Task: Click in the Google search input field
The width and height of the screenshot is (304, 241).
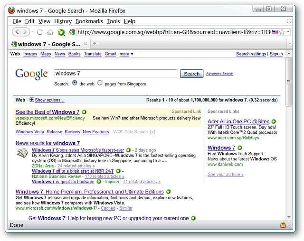Action: pos(115,74)
